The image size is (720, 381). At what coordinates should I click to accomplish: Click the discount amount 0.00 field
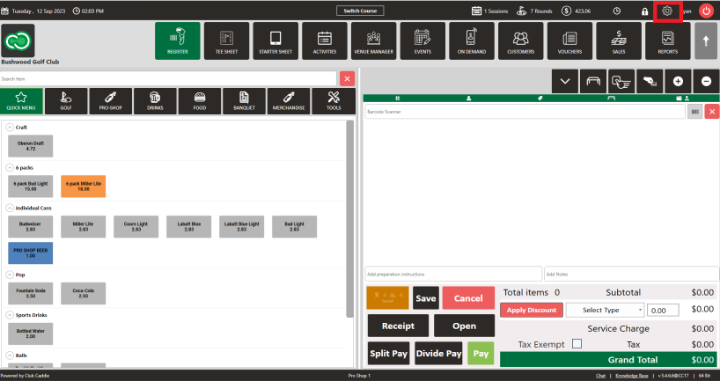click(x=663, y=311)
